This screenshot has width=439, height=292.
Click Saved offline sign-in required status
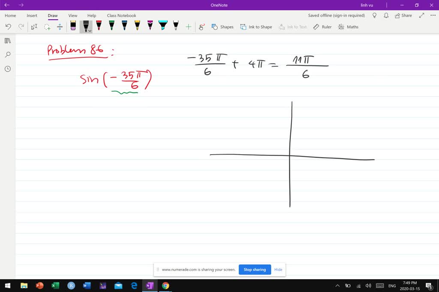point(336,15)
